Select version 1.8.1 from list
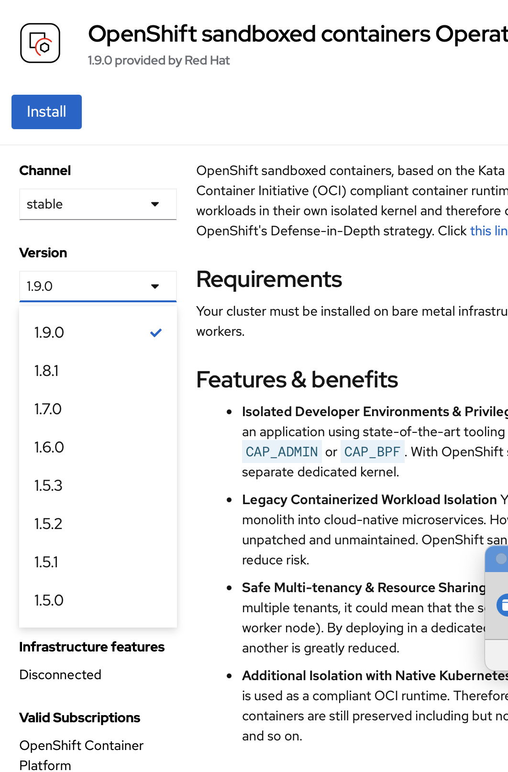This screenshot has width=508, height=772. pos(47,371)
